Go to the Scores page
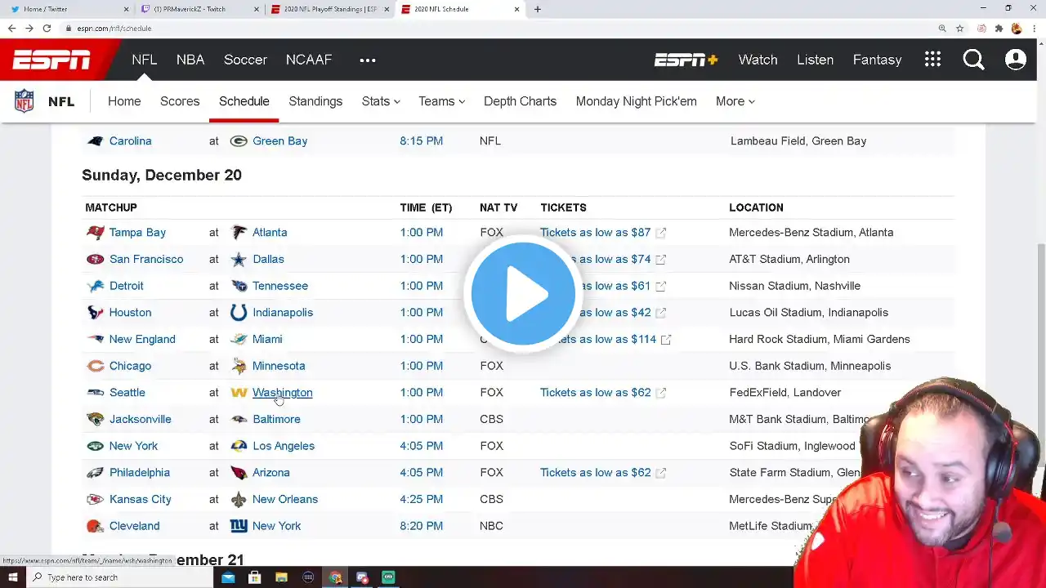Viewport: 1046px width, 588px height. point(180,101)
